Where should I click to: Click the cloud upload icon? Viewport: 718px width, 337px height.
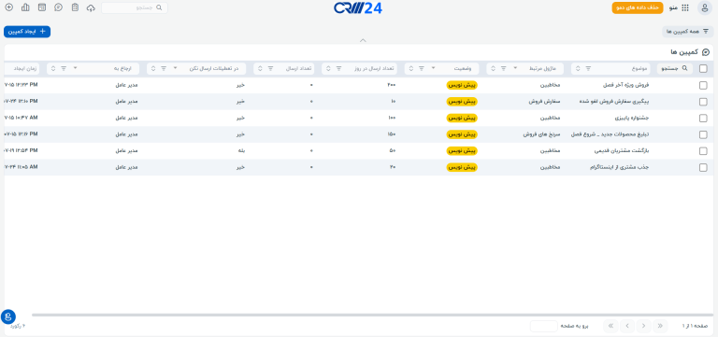(91, 7)
